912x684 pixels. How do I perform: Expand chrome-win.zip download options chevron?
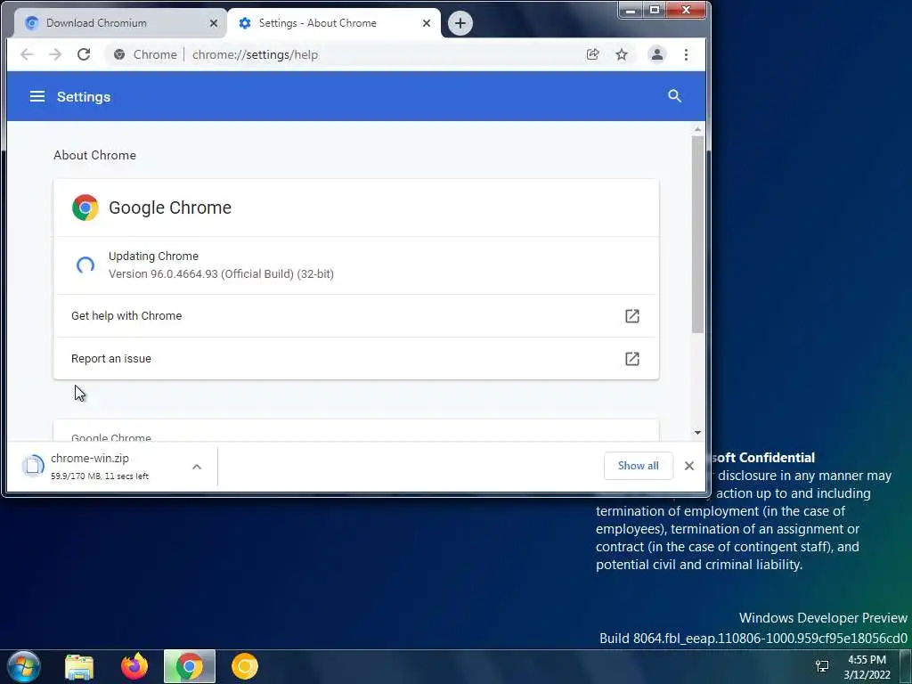click(x=197, y=467)
